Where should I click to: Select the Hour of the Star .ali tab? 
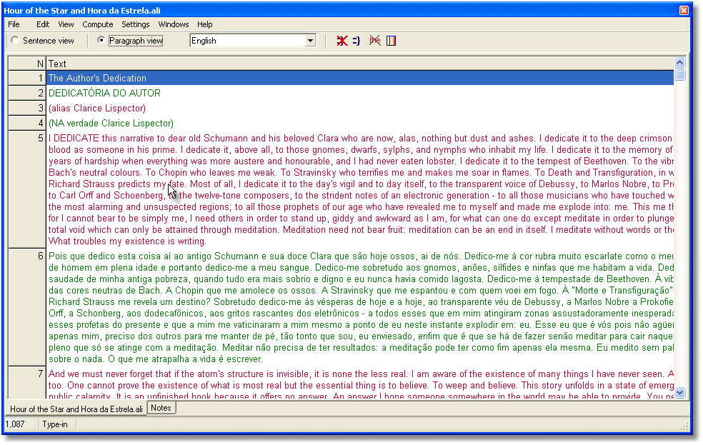click(x=75, y=409)
